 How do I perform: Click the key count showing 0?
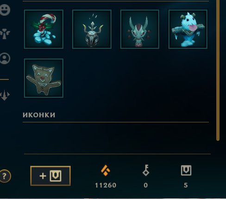point(146,185)
